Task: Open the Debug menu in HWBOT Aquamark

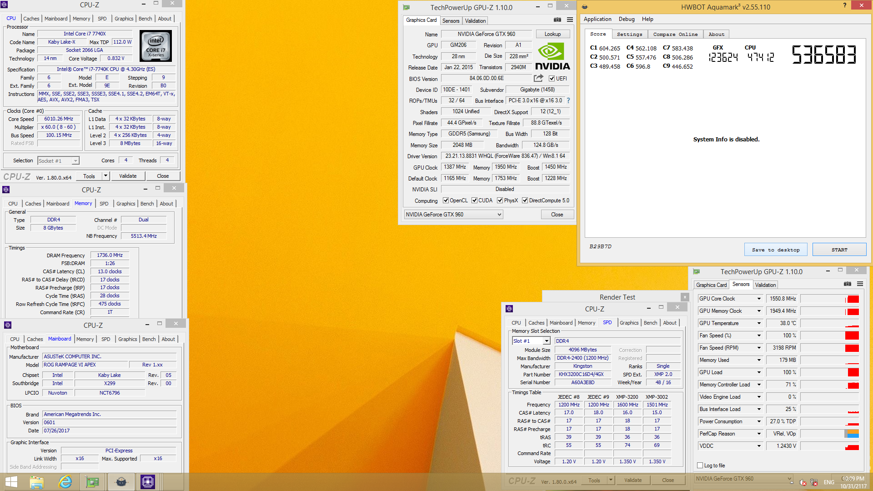Action: (x=627, y=19)
